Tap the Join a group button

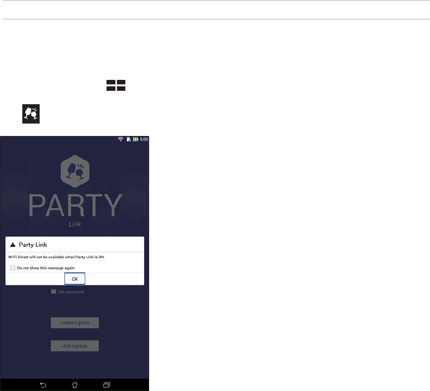click(x=75, y=346)
